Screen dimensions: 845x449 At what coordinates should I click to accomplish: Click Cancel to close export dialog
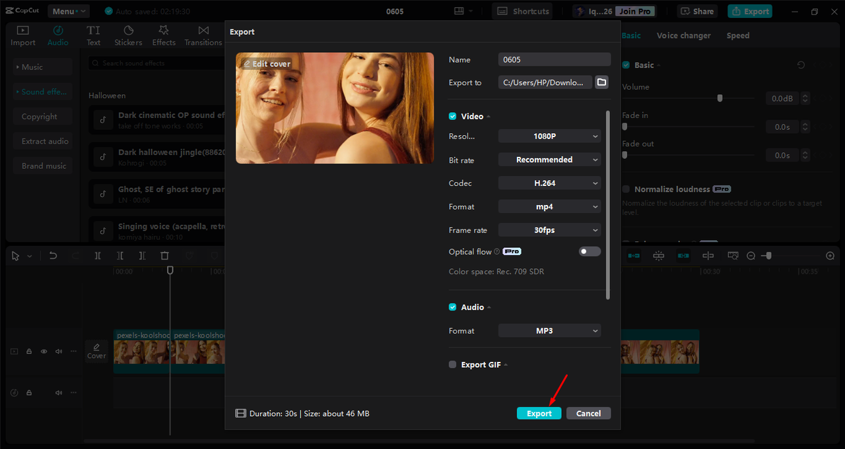point(588,413)
